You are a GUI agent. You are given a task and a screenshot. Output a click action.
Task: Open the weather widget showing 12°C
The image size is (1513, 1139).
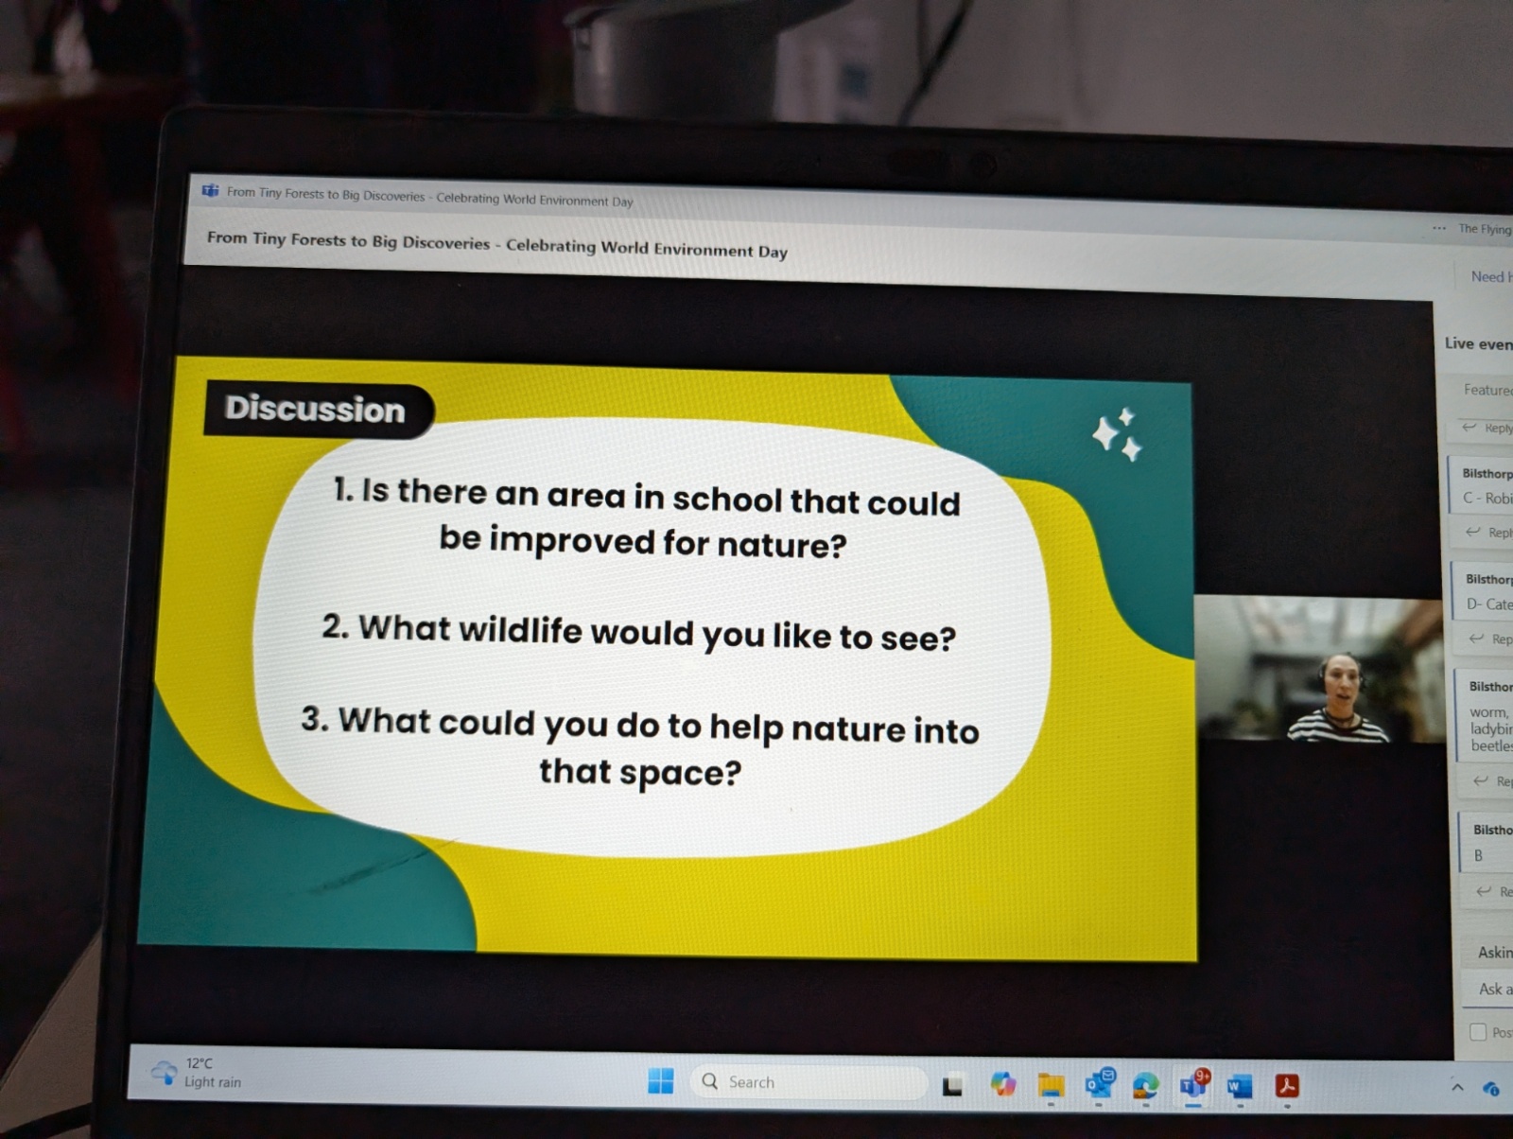click(197, 1073)
